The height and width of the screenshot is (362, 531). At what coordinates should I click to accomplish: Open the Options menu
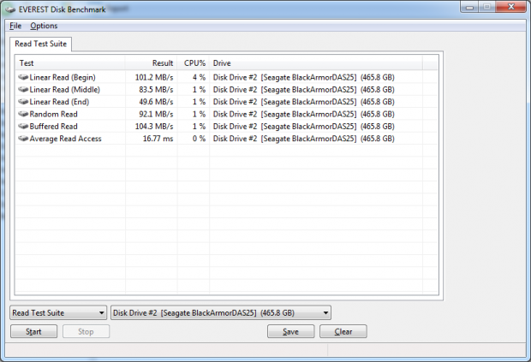coord(44,26)
